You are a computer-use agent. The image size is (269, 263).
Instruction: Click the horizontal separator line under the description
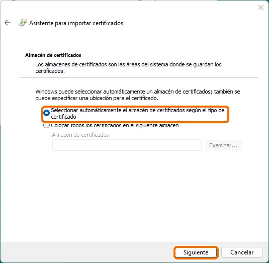(x=139, y=77)
